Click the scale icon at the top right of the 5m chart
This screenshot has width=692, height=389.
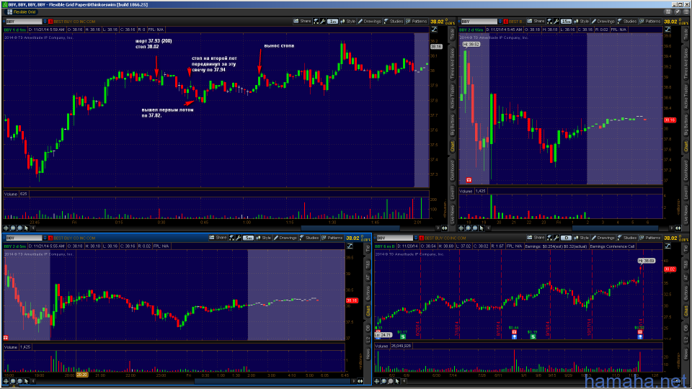pos(350,246)
